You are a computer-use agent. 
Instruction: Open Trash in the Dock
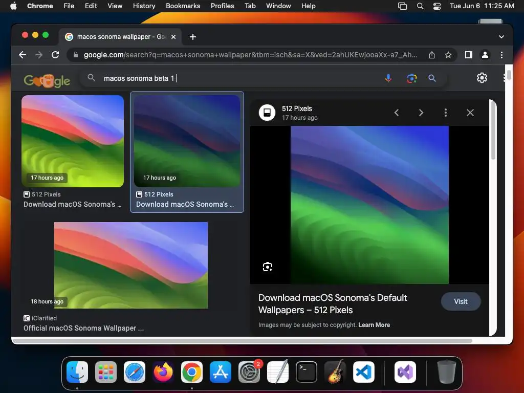coord(446,372)
